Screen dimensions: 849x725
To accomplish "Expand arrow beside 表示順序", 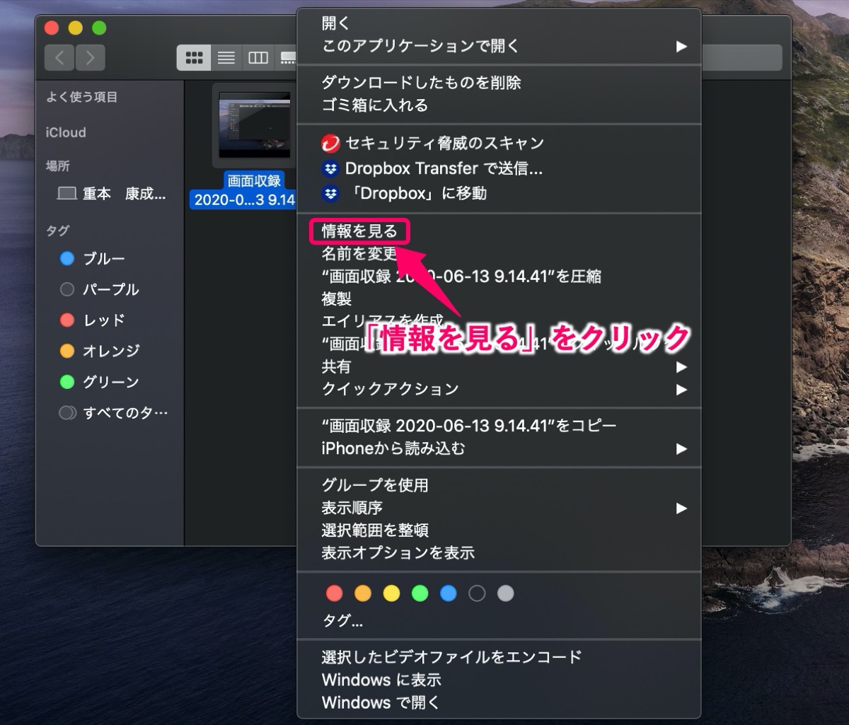I will [x=681, y=508].
